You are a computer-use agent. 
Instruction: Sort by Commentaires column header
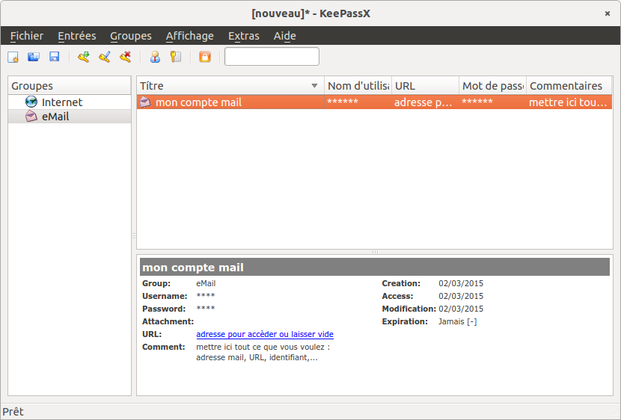click(x=569, y=85)
